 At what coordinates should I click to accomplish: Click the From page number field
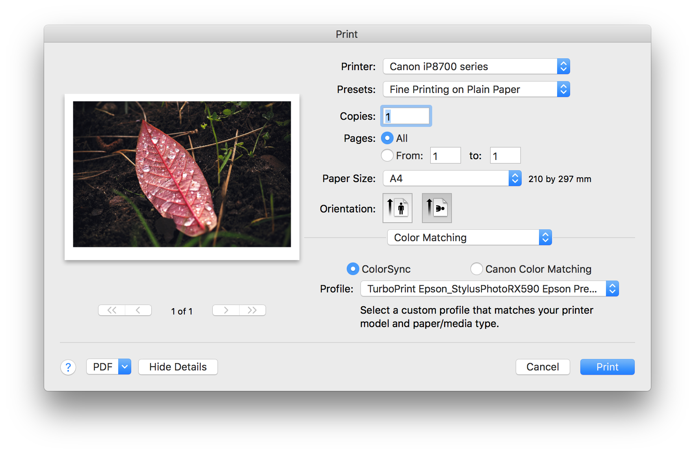tap(446, 155)
